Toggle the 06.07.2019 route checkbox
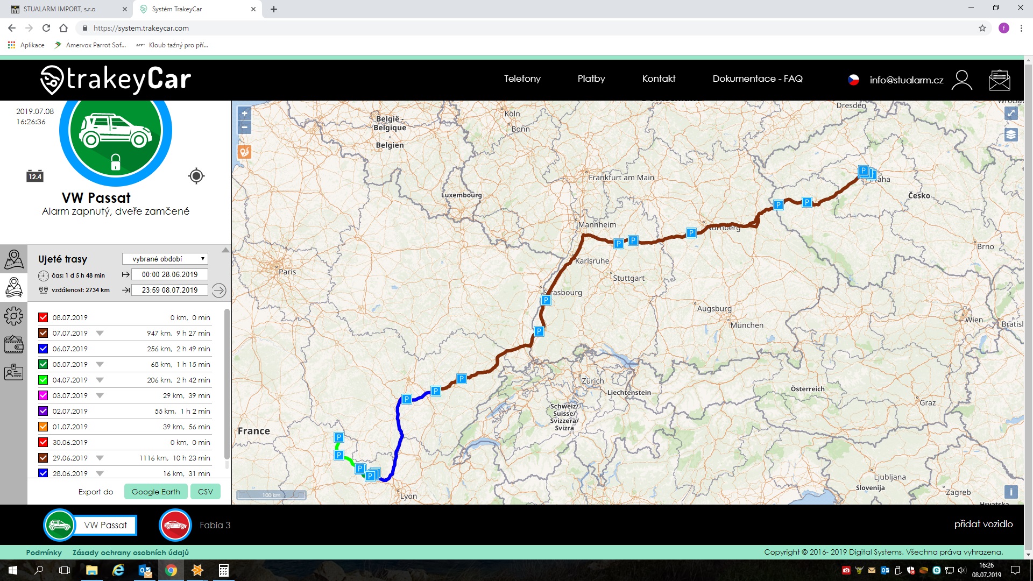 [43, 349]
